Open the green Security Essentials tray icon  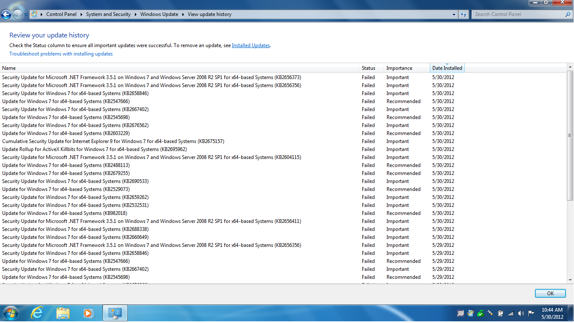click(x=480, y=313)
